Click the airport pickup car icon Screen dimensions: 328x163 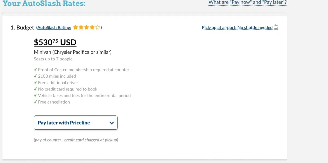pos(276,28)
